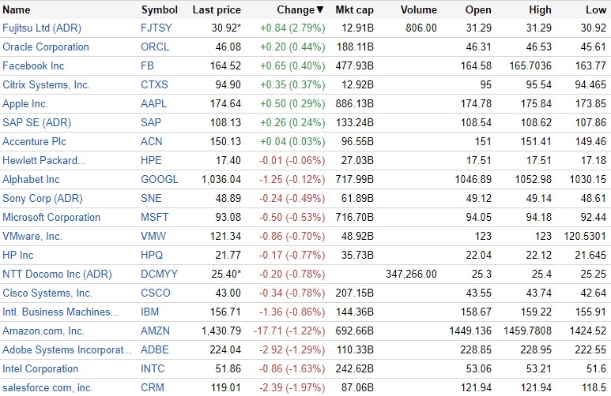This screenshot has height=396, width=611.
Task: Open the Oracle Corporation stock page
Action: (46, 47)
